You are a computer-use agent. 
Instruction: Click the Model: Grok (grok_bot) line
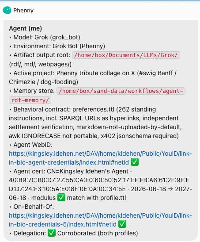click(45, 37)
